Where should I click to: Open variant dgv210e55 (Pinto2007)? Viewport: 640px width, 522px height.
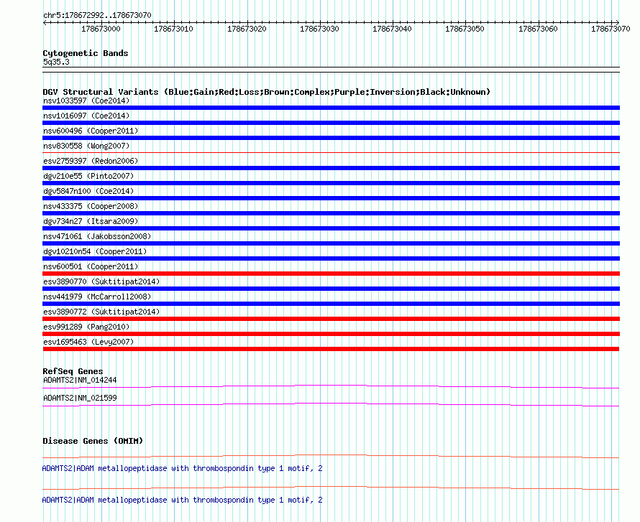tap(88, 176)
